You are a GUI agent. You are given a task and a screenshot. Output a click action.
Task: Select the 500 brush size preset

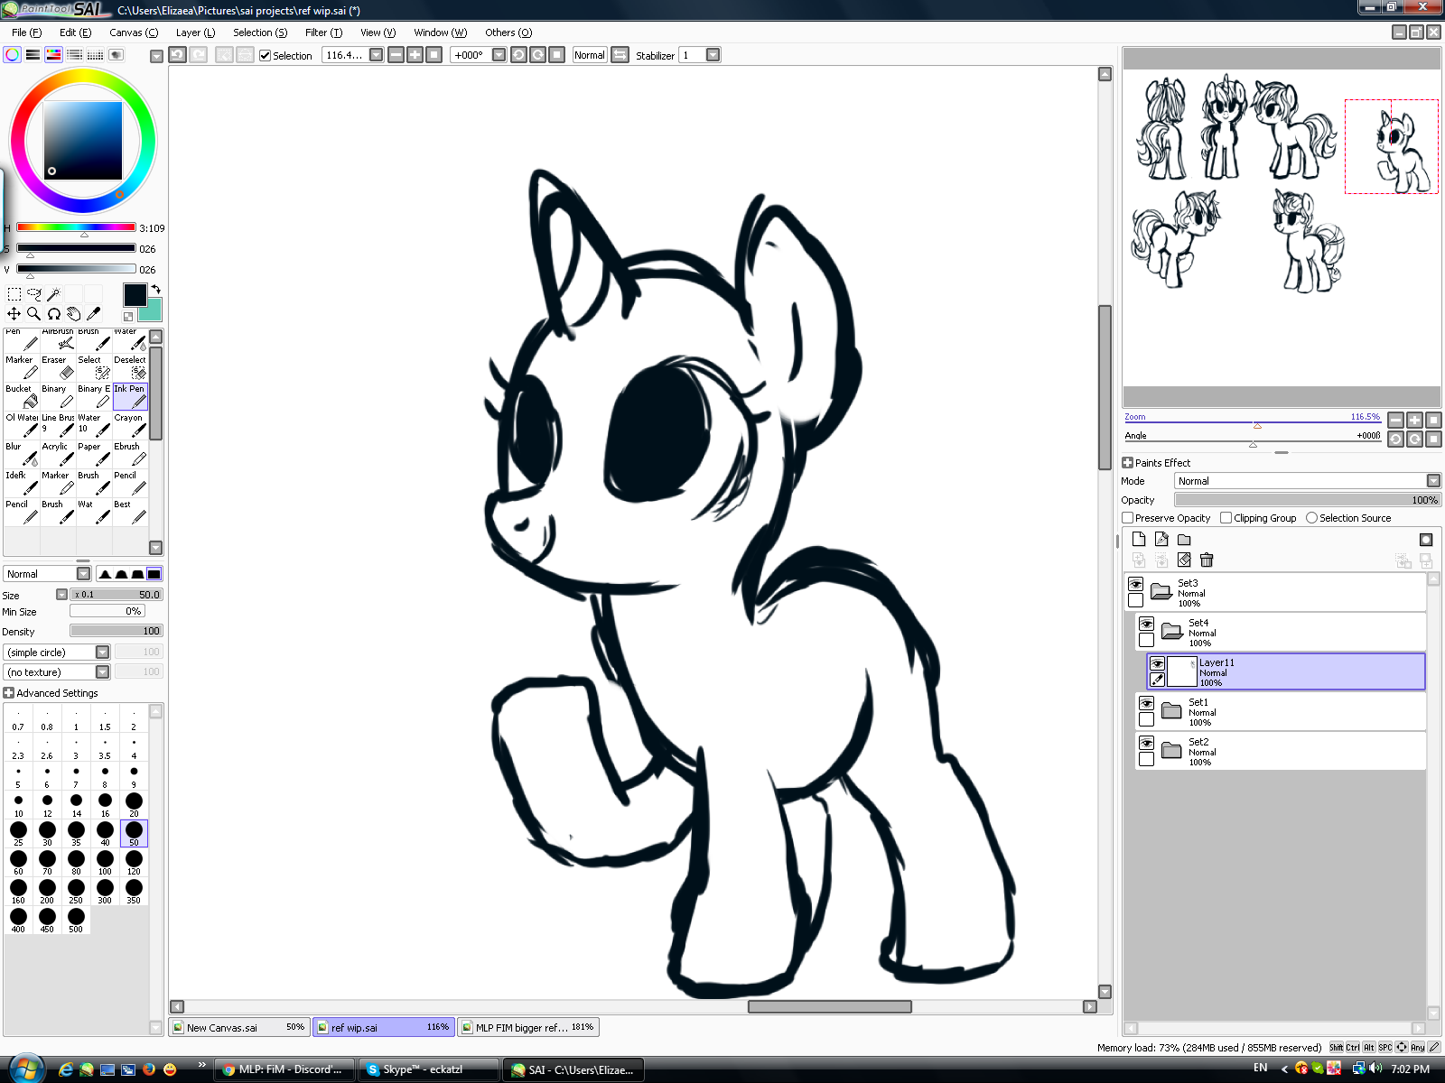(x=76, y=920)
